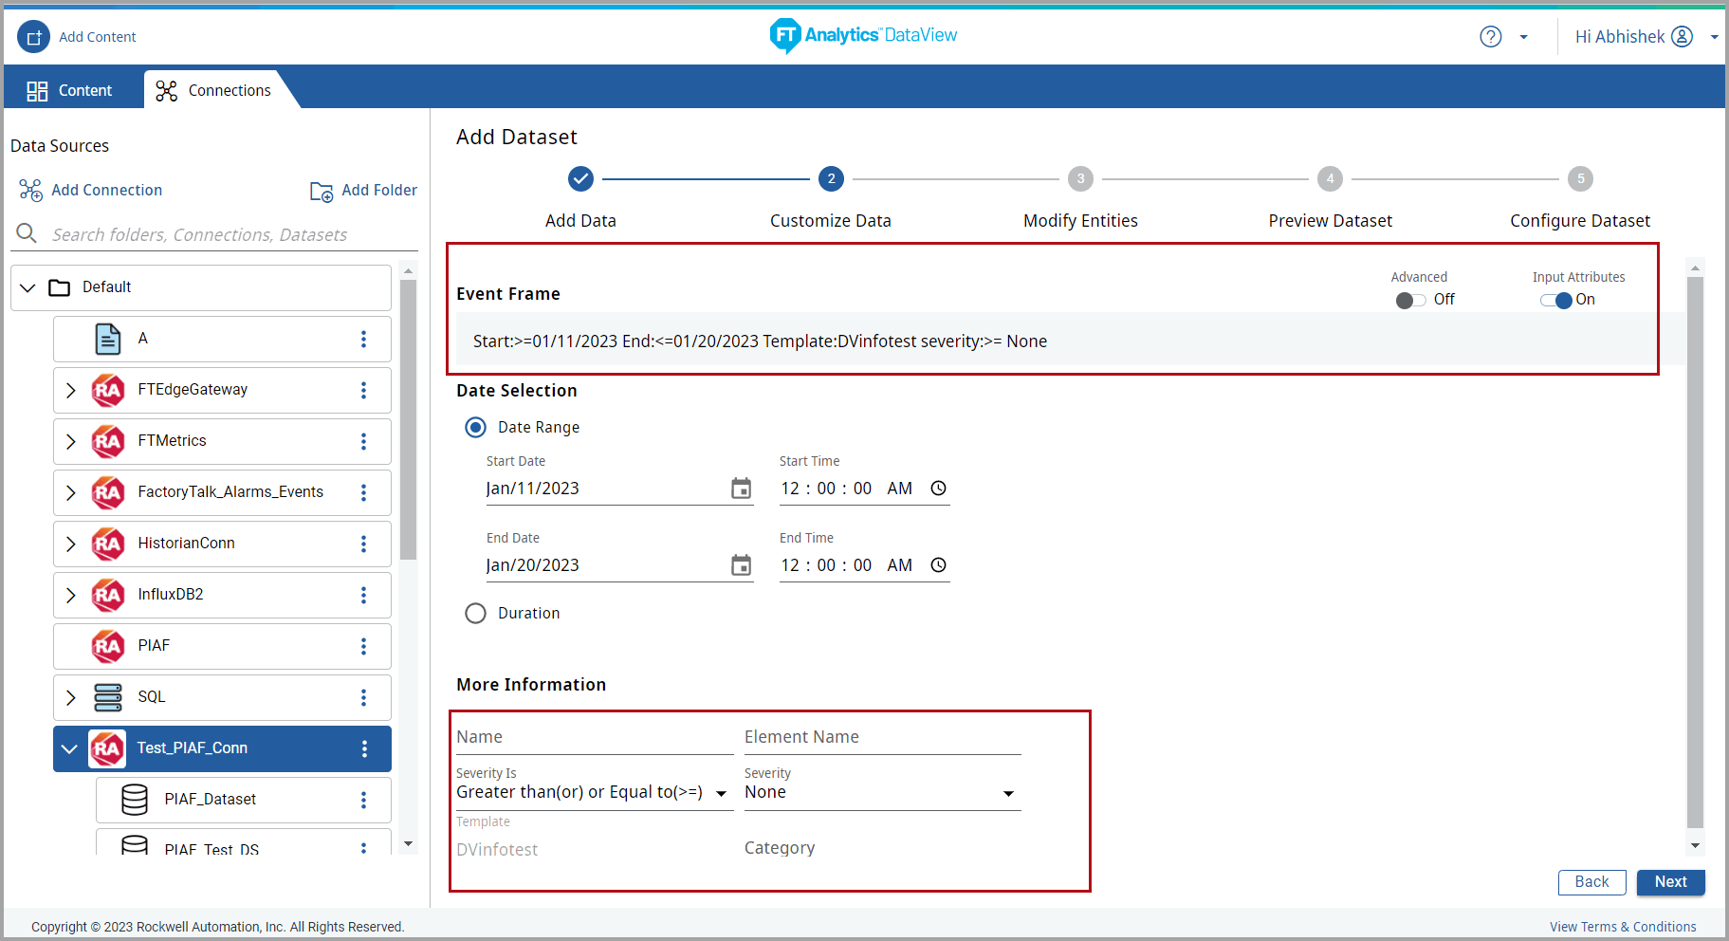
Task: Collapse the Test_PIAF_Conn connection
Action: [69, 748]
